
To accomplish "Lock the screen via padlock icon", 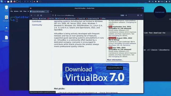I will (166, 2).
